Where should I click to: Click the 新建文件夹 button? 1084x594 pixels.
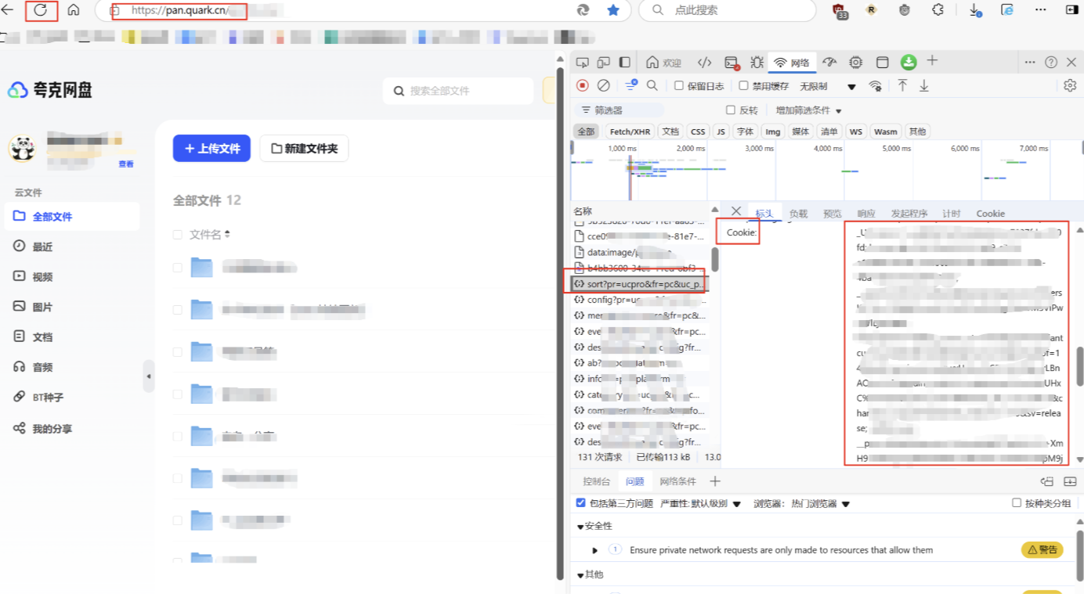(304, 148)
